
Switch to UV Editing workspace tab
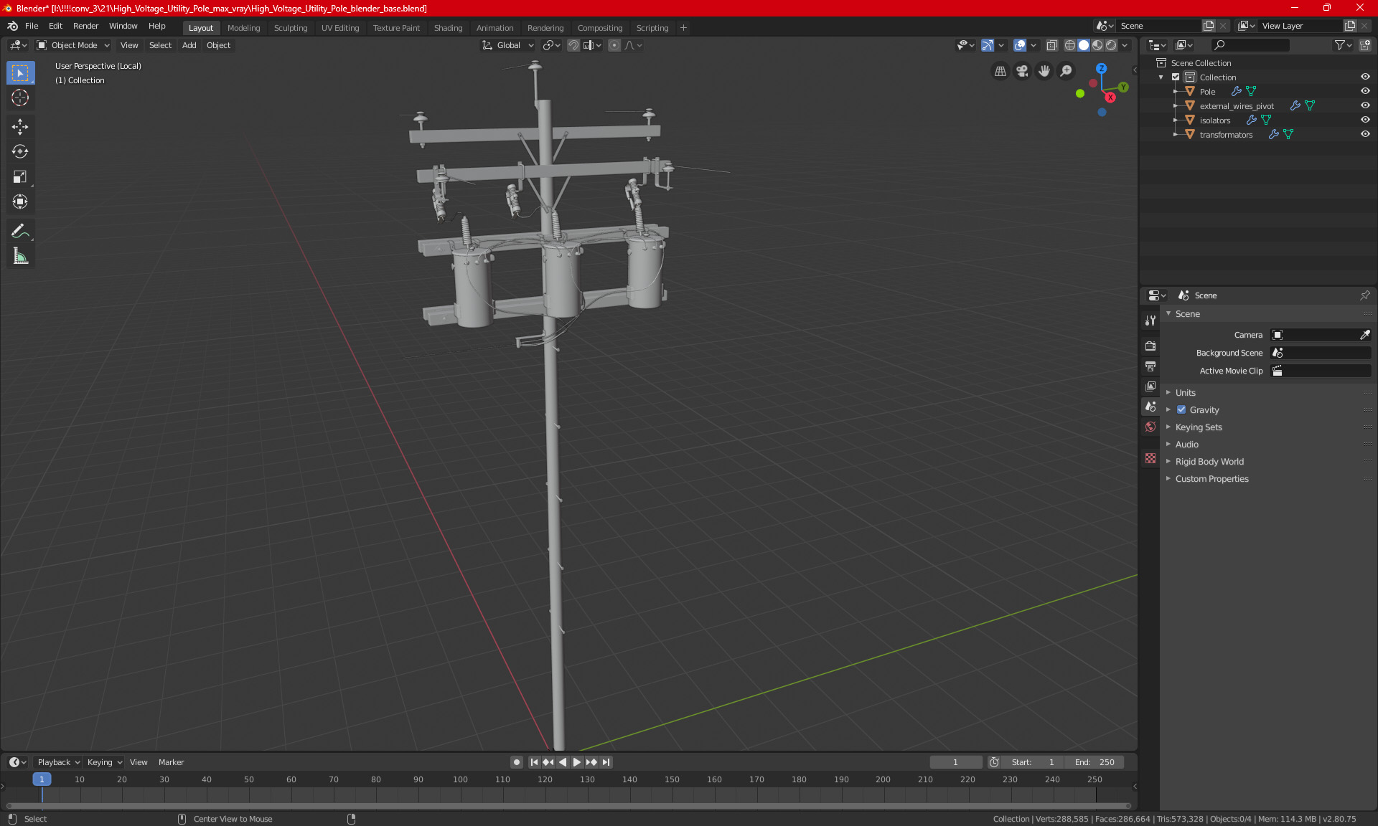pos(340,28)
